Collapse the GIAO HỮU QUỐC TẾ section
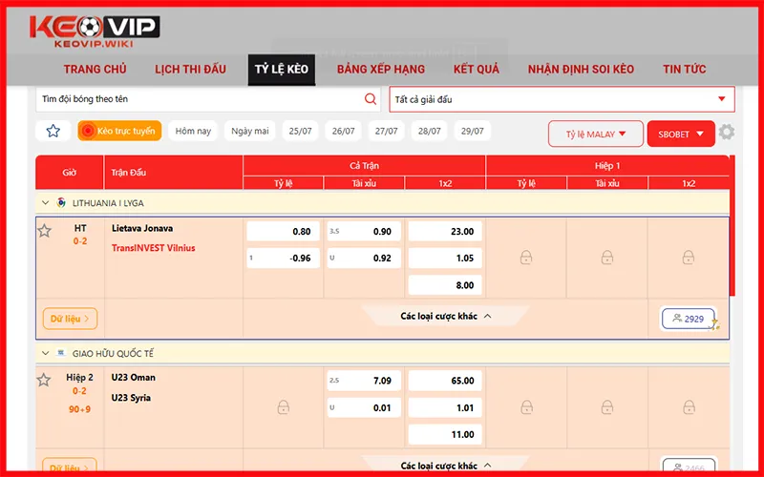 (x=45, y=353)
